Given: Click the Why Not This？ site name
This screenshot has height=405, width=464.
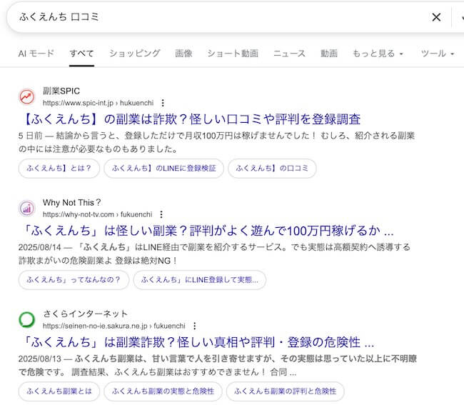Looking at the screenshot, I should pos(72,203).
